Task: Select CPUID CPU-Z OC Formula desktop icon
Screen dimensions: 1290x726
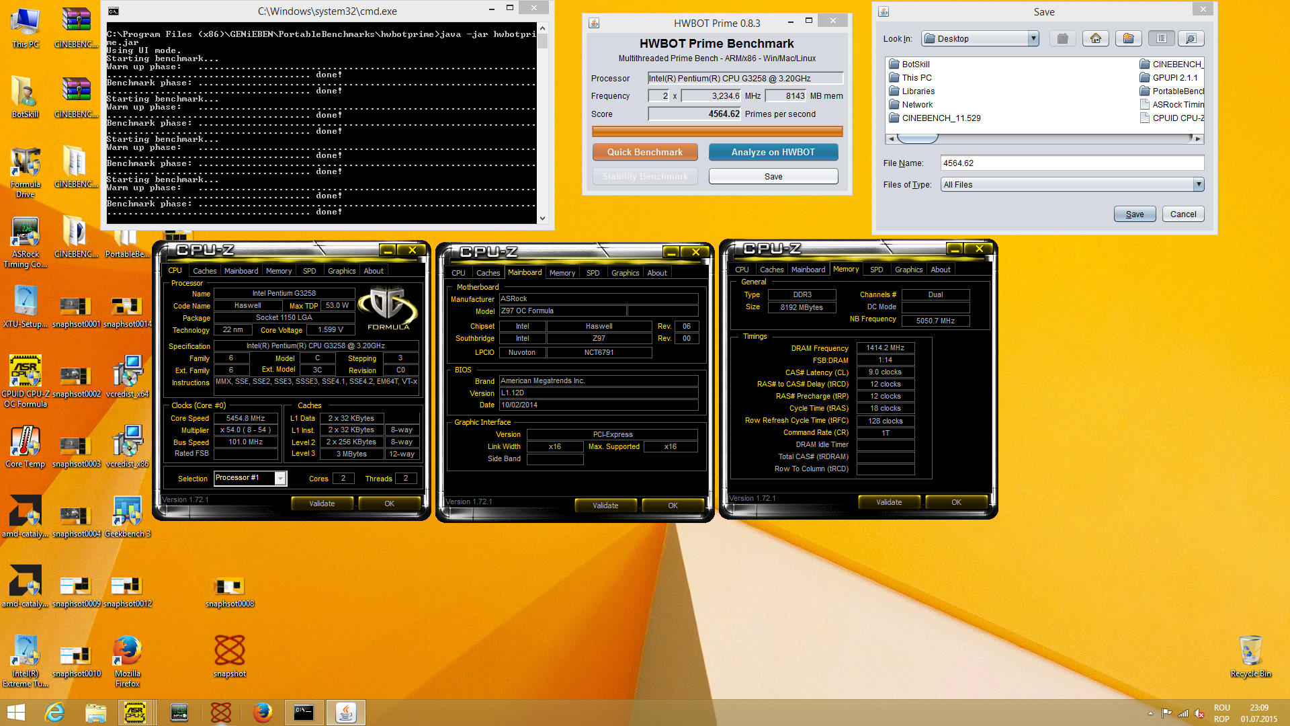Action: click(x=26, y=381)
